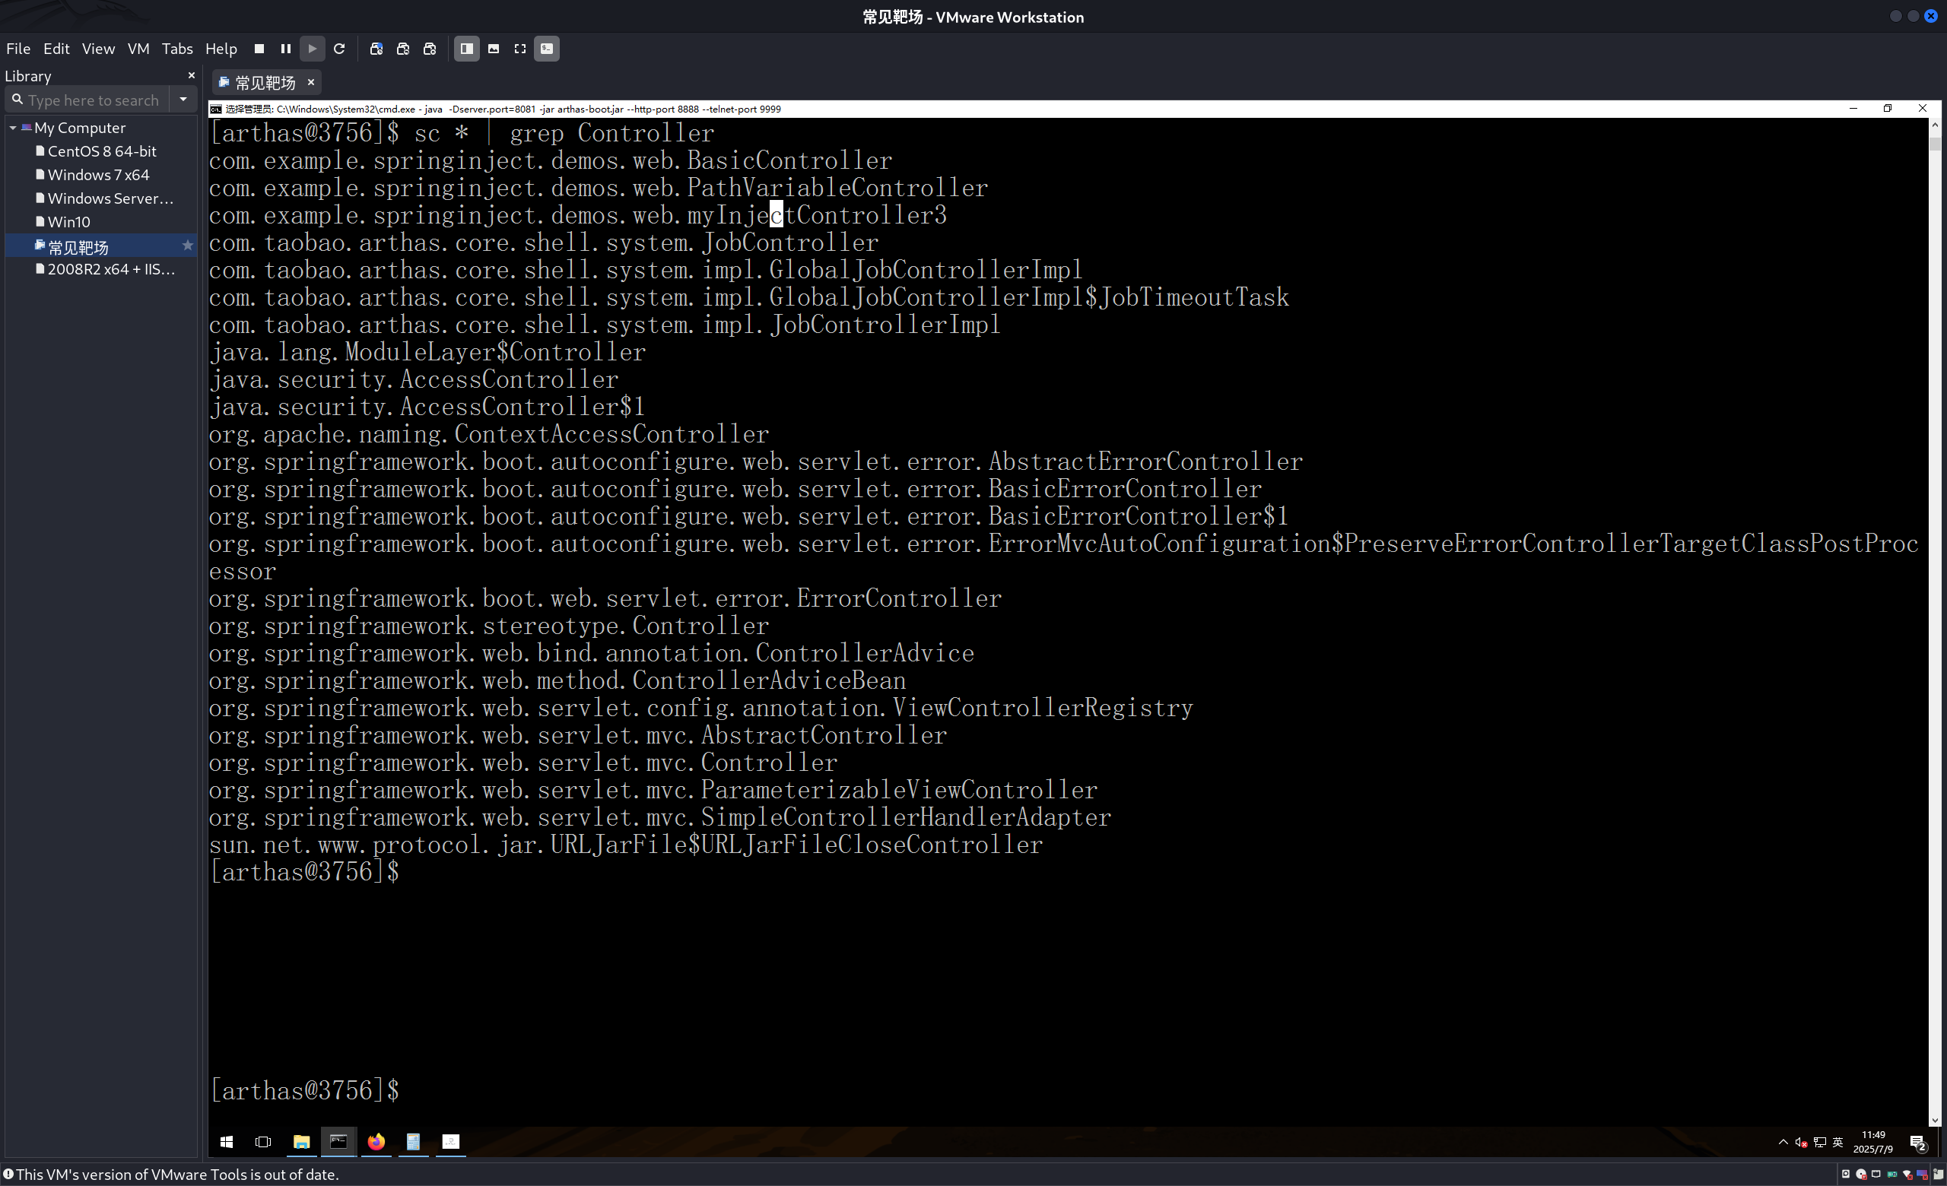The width and height of the screenshot is (1947, 1186).
Task: Click the revert to snapshot icon
Action: coord(403,49)
